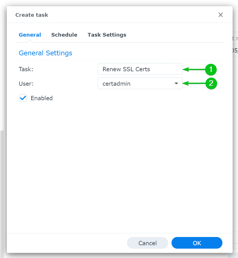This screenshot has height=258, width=238.
Task: Click the General Settings section heading
Action: click(45, 53)
